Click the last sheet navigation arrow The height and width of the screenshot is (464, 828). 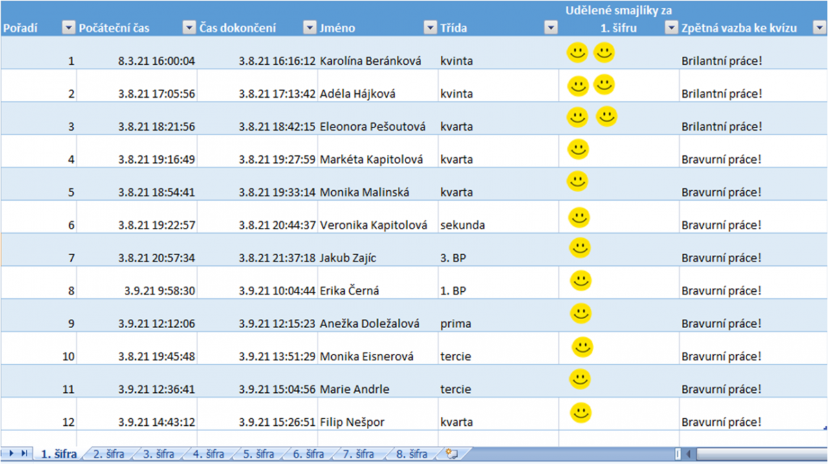pos(25,454)
